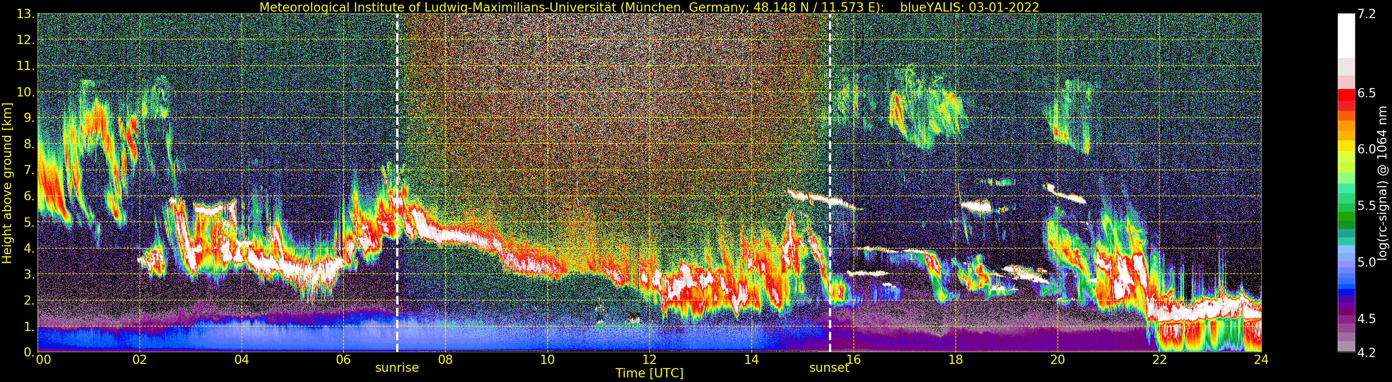Screen dimensions: 1392x382
Task: Click the '1.' height tick label
Action: tap(30, 326)
